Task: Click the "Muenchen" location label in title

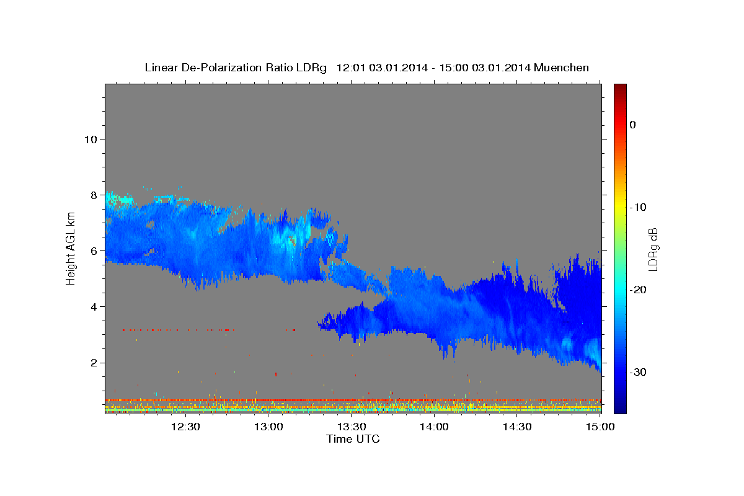Action: point(562,67)
